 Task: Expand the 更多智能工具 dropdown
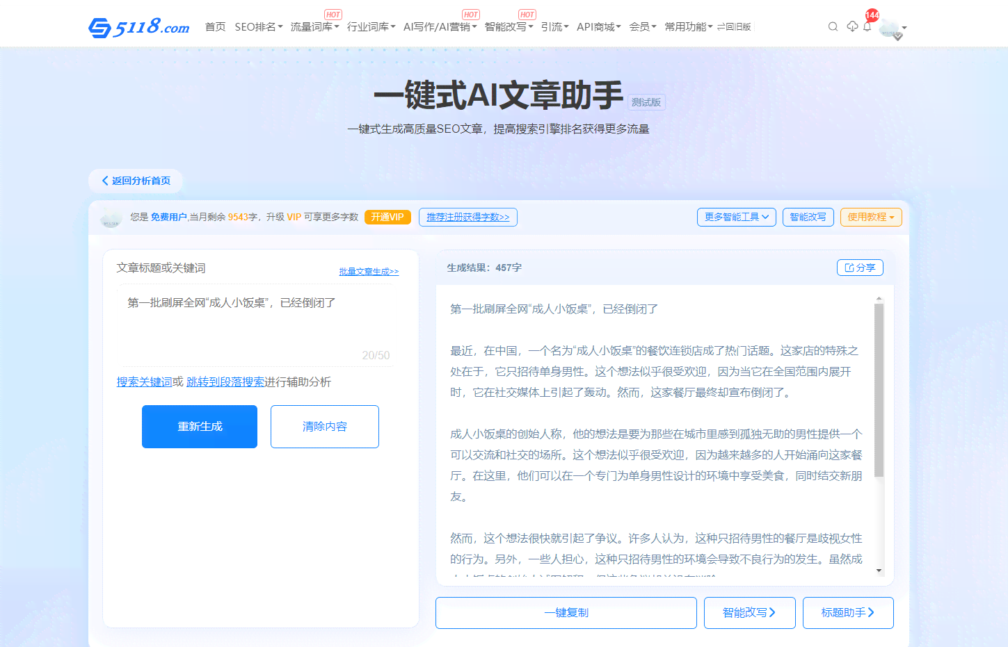click(736, 217)
